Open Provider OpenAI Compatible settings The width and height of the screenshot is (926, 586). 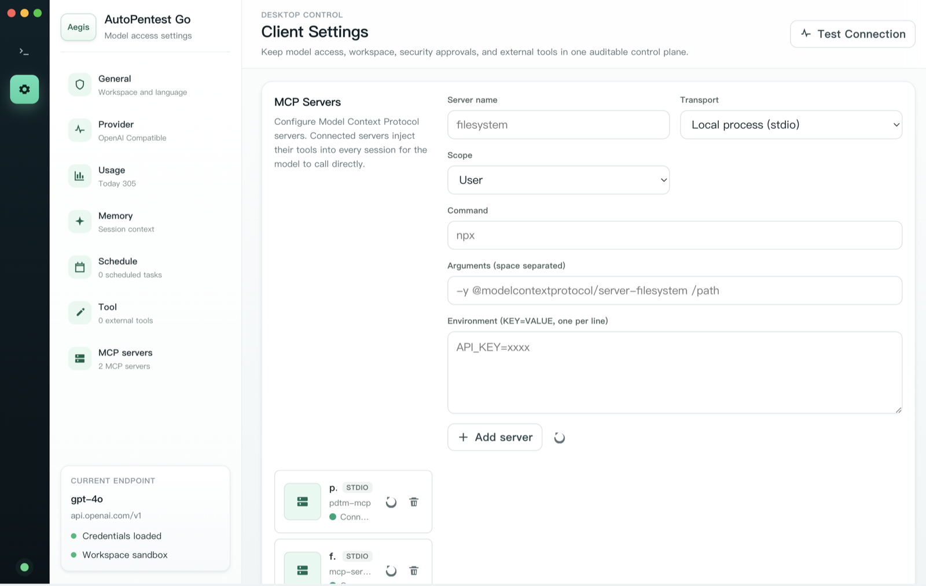[146, 130]
